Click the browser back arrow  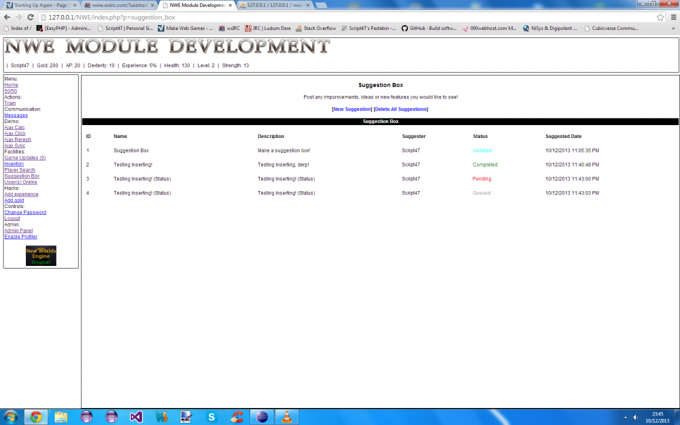tap(7, 17)
